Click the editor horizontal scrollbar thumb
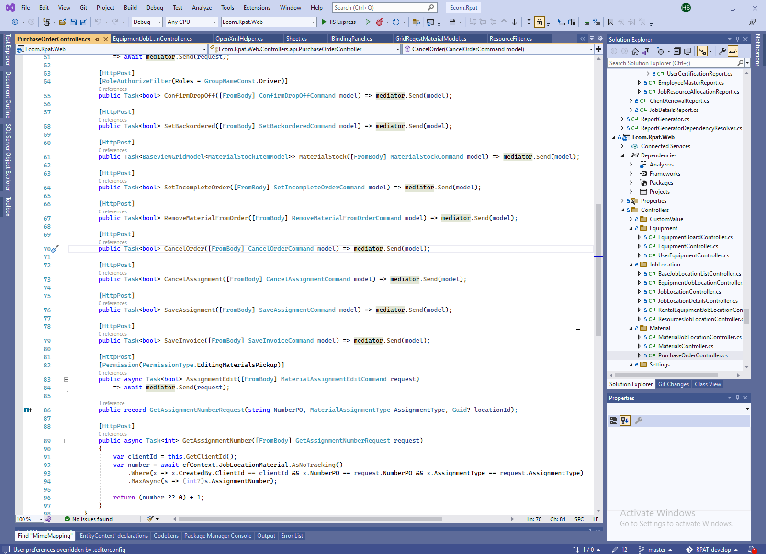 click(310, 519)
